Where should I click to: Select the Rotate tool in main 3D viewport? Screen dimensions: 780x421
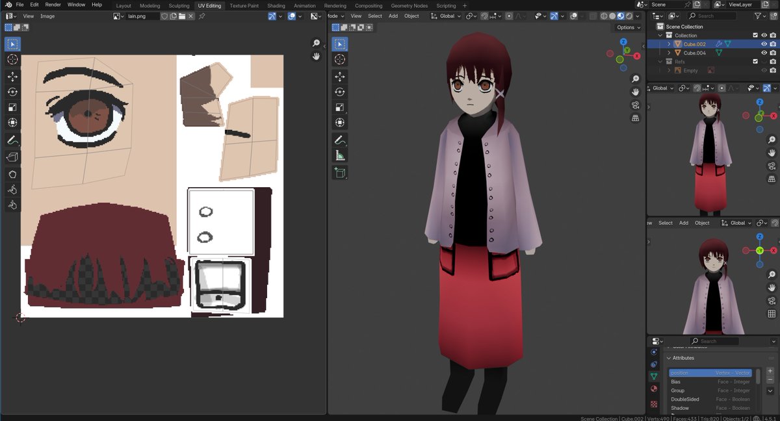(340, 92)
